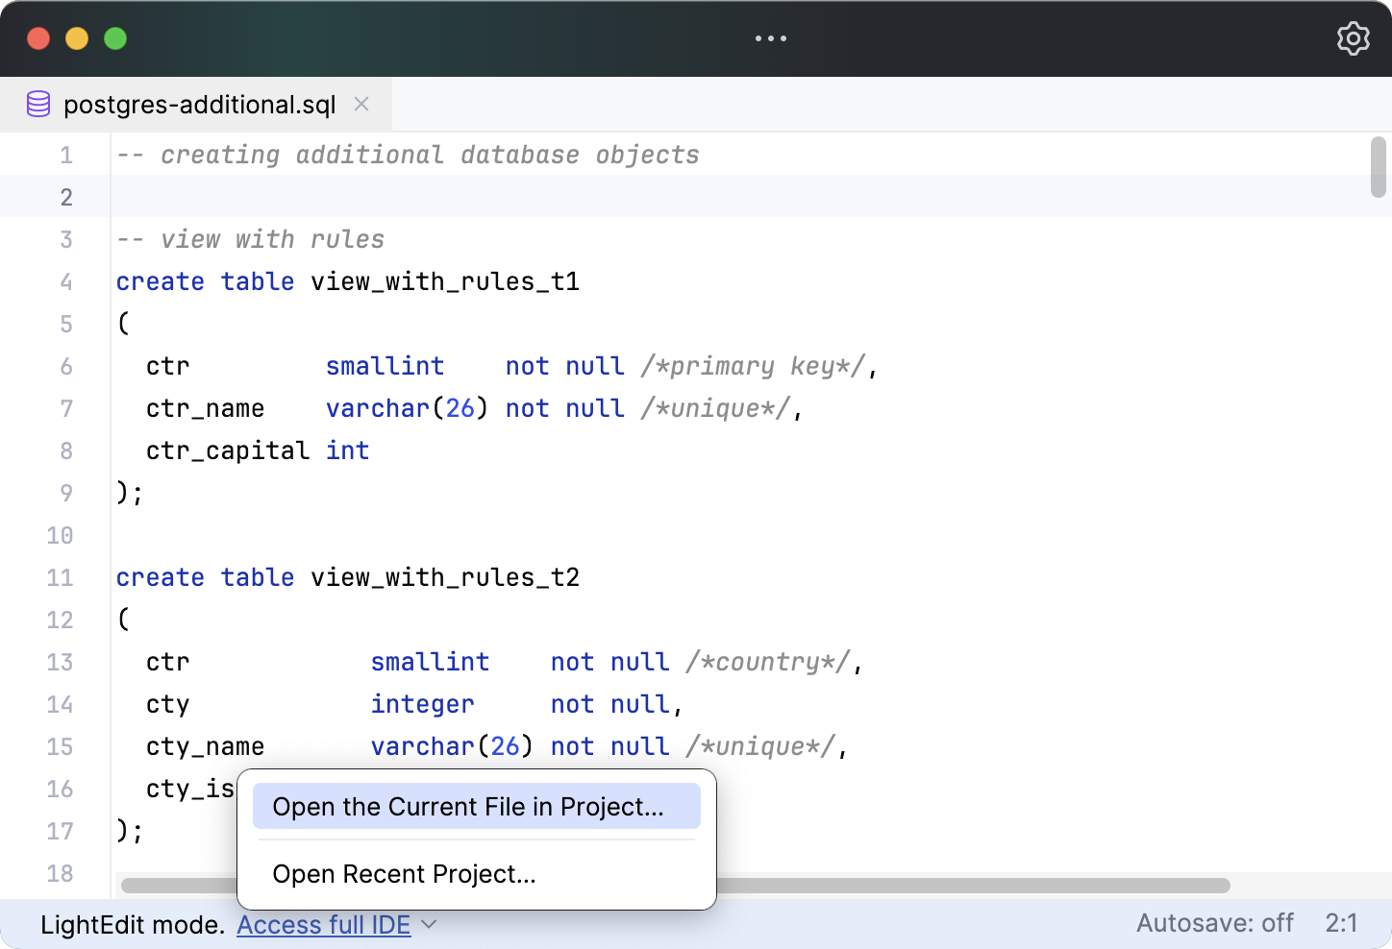Open the Access full IDE link

323,924
